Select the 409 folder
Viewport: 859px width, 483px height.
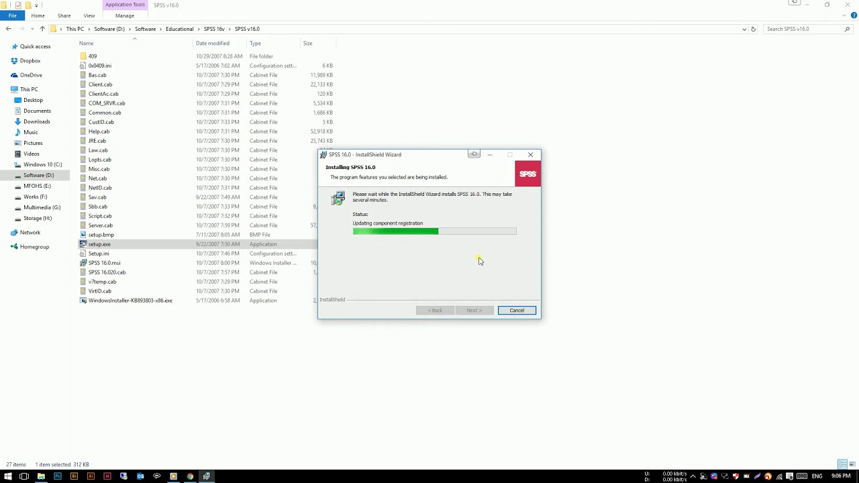click(x=93, y=56)
